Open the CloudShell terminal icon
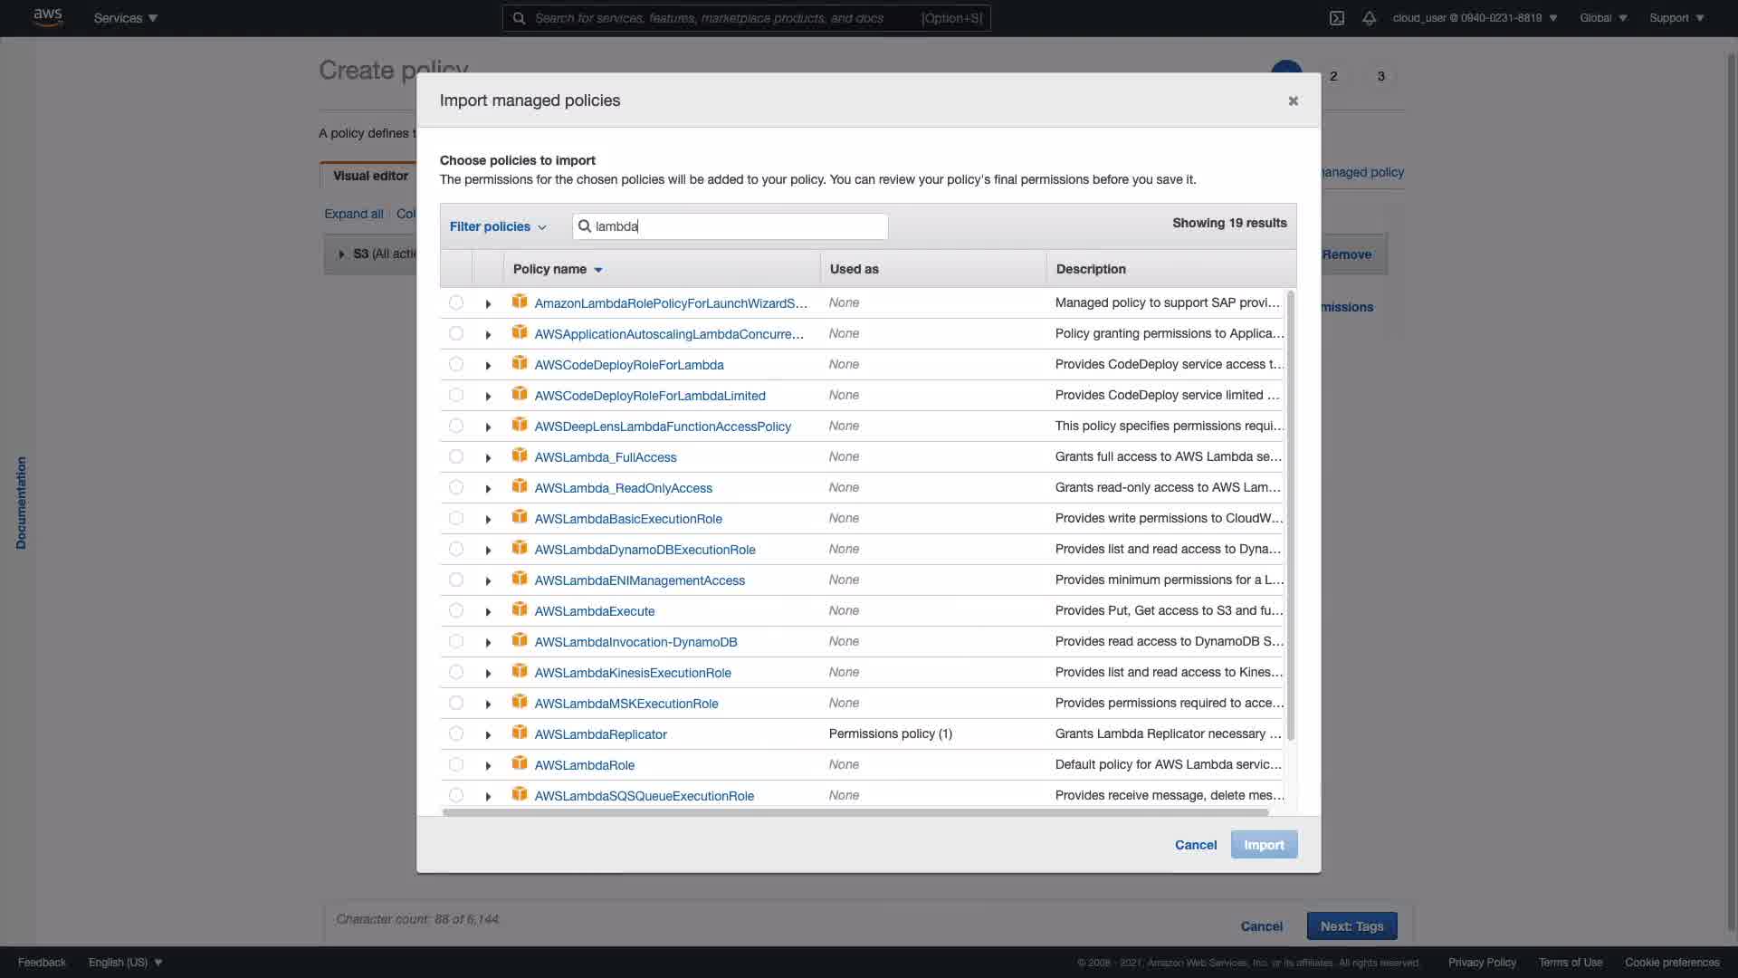This screenshot has height=978, width=1738. [1336, 18]
